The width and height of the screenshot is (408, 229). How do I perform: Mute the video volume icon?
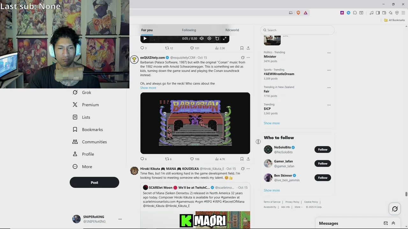pos(201,38)
